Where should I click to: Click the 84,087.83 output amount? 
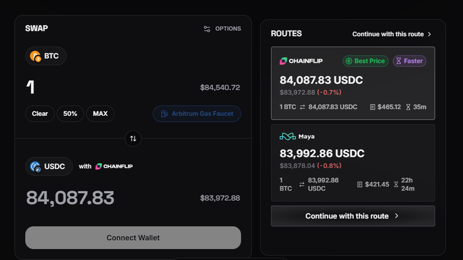(x=71, y=198)
